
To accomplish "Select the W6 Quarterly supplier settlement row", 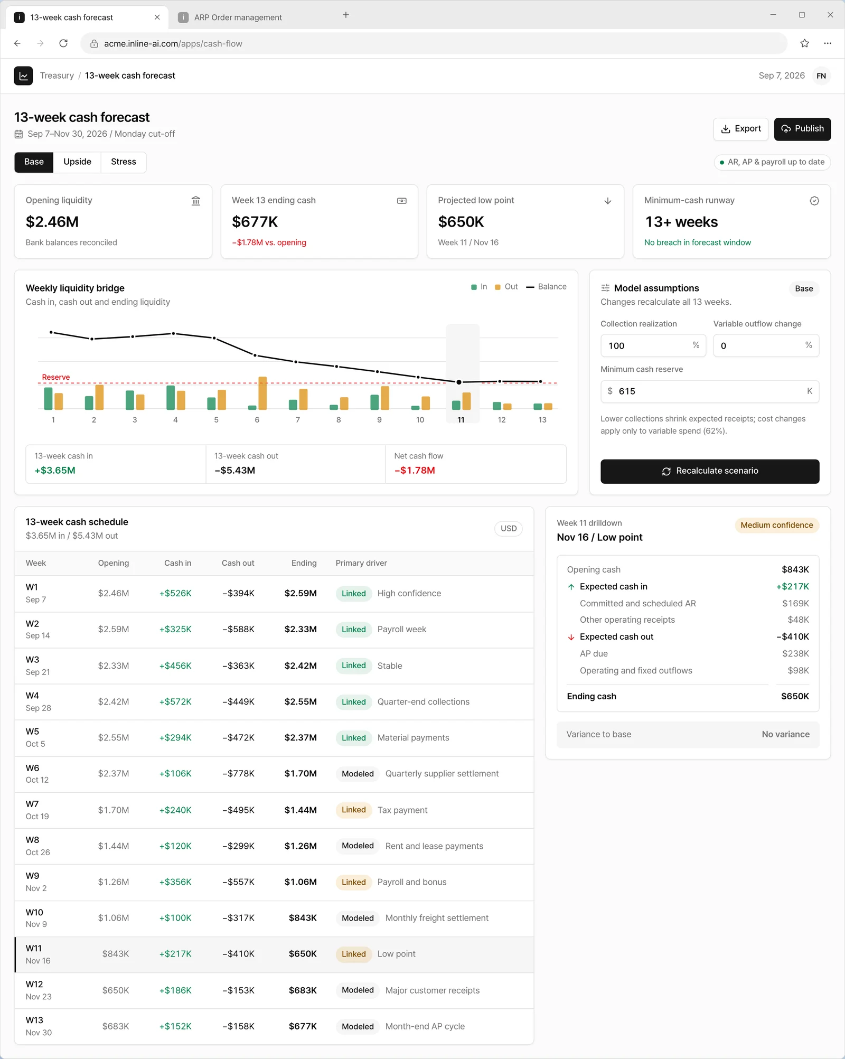I will (274, 774).
